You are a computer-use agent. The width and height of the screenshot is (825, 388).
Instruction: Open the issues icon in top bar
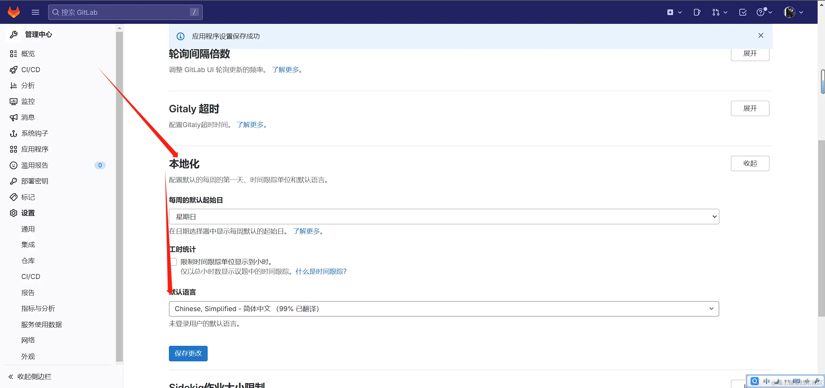tap(697, 12)
